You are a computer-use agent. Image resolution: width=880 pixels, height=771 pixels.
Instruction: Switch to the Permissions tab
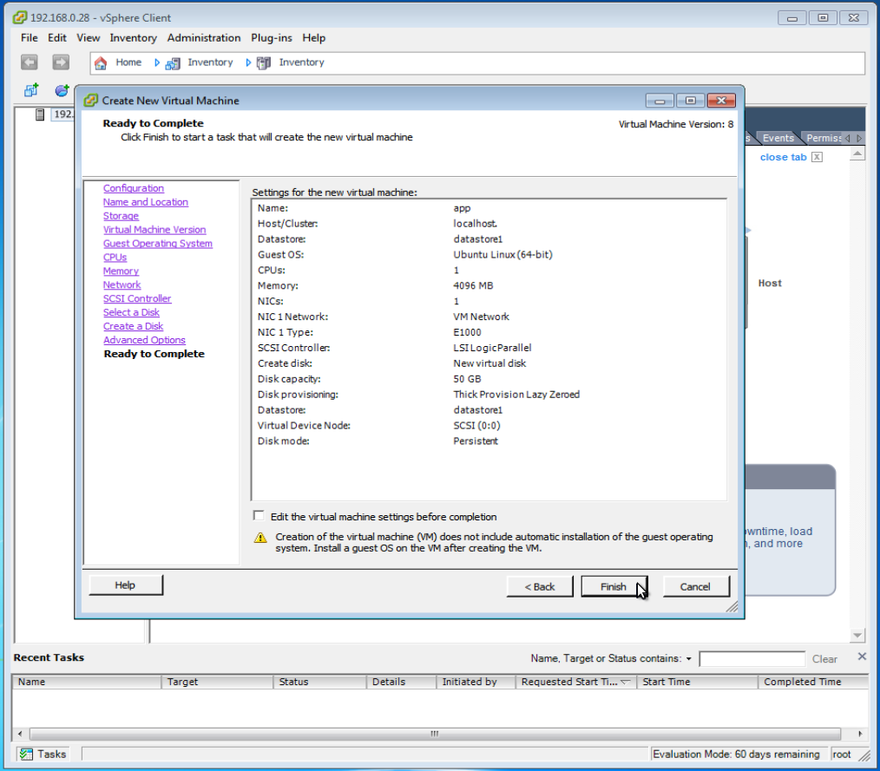[824, 138]
